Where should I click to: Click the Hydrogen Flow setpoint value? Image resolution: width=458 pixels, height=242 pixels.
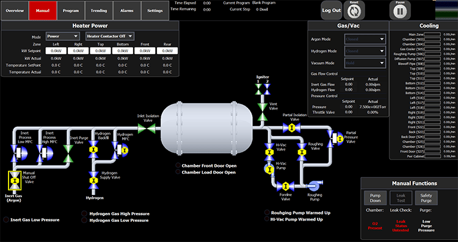coord(349,90)
